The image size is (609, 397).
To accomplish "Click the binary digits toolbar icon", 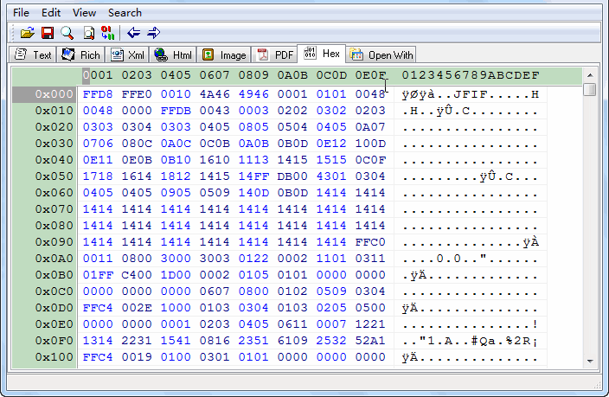I will [x=108, y=33].
